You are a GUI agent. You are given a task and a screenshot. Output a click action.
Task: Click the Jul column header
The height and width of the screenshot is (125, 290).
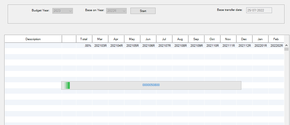coord(164,39)
